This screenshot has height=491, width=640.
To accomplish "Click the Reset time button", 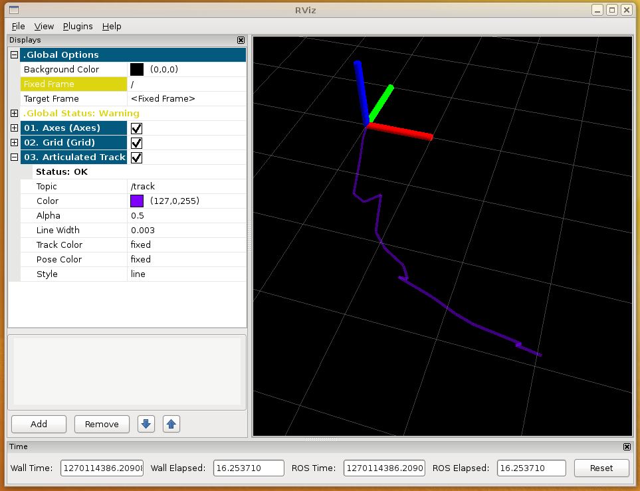I will 601,468.
